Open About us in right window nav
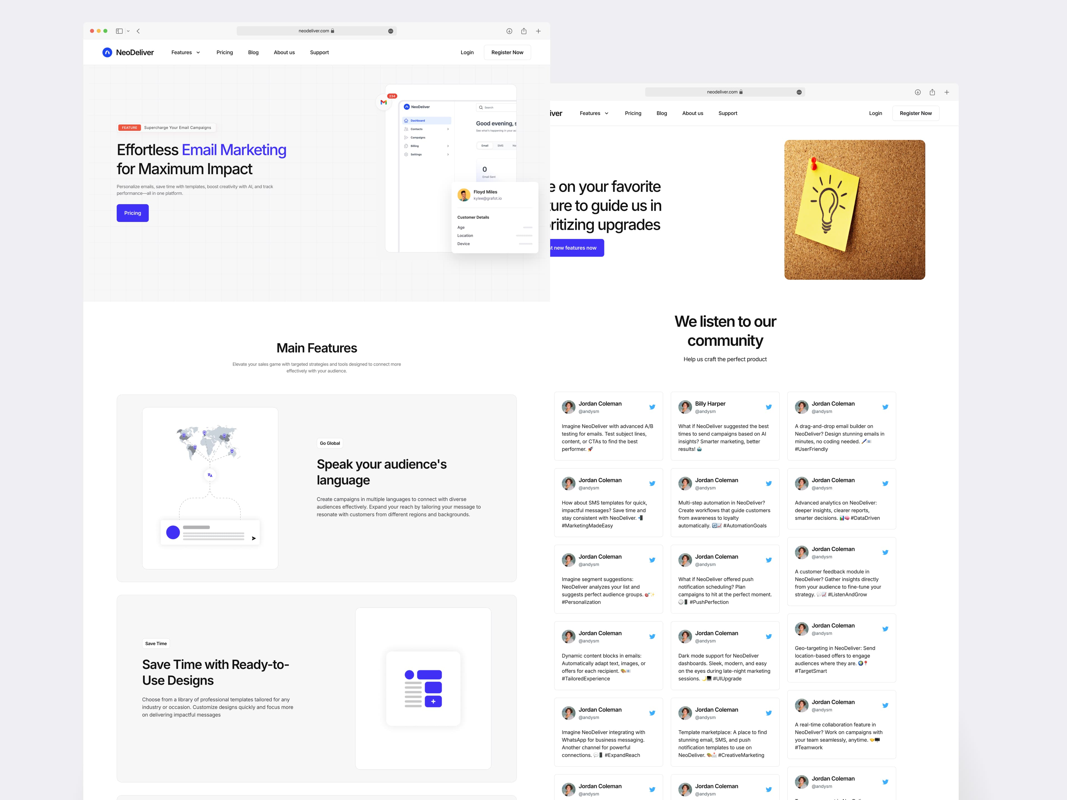This screenshot has width=1067, height=800. click(693, 113)
